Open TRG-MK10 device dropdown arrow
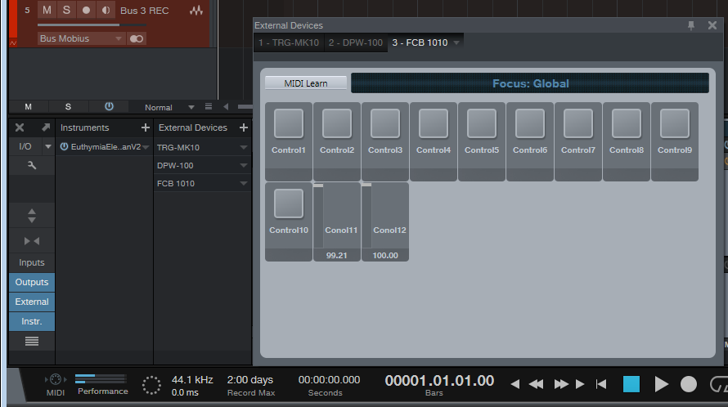Viewport: 728px width, 407px height. [x=243, y=147]
